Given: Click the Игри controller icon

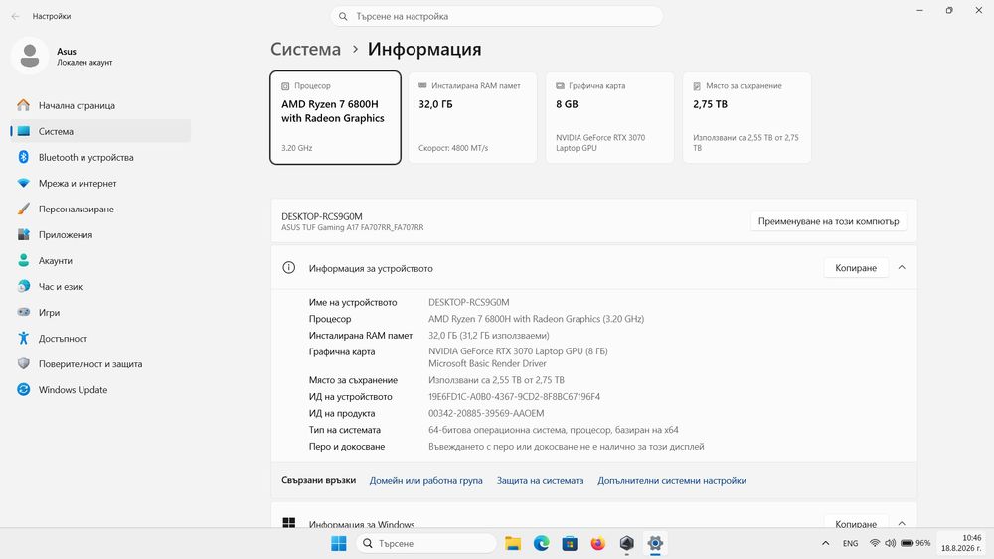Looking at the screenshot, I should tap(24, 312).
